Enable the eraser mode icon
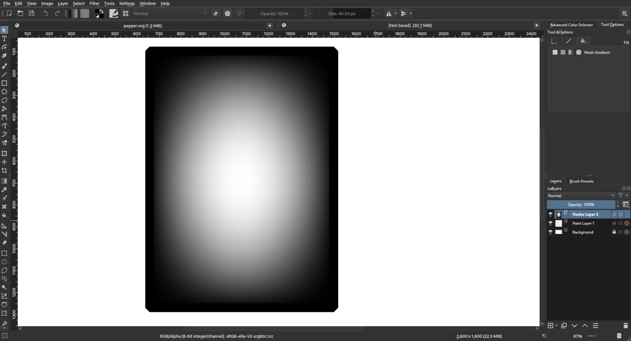This screenshot has width=631, height=341. click(x=215, y=13)
